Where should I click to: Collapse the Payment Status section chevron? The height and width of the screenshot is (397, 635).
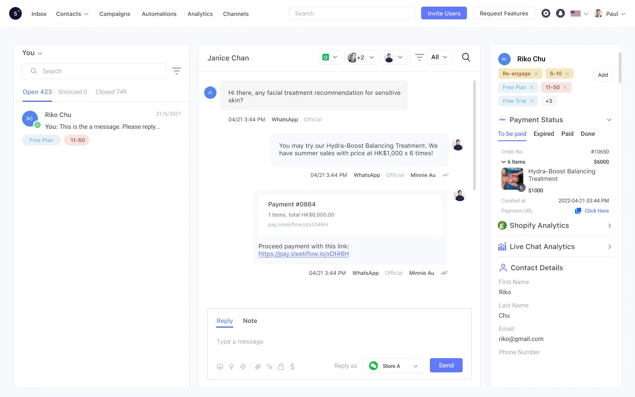pyautogui.click(x=609, y=120)
